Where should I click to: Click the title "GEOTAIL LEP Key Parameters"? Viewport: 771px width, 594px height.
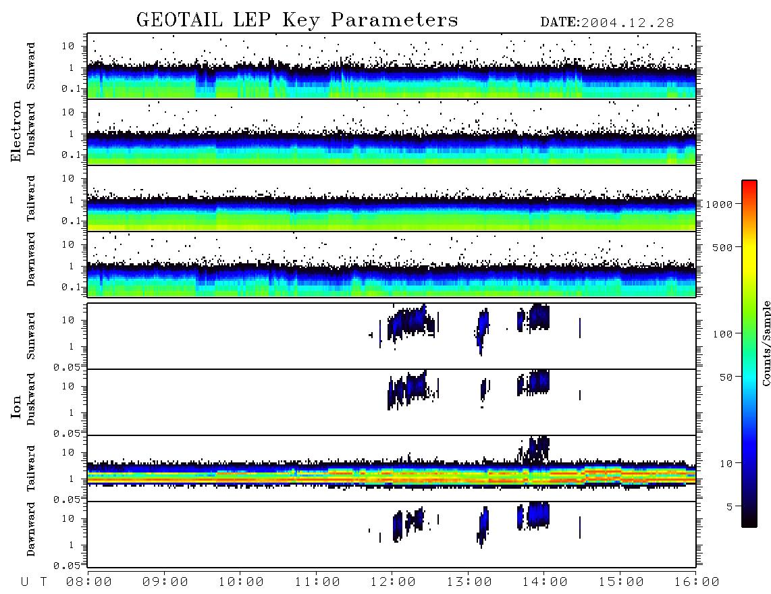(297, 20)
